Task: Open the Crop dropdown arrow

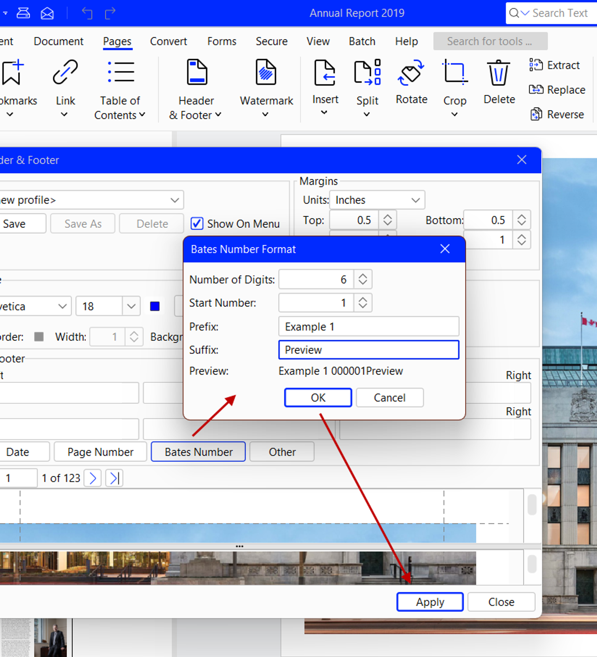Action: click(454, 114)
